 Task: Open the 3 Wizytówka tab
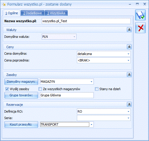tap(56, 13)
